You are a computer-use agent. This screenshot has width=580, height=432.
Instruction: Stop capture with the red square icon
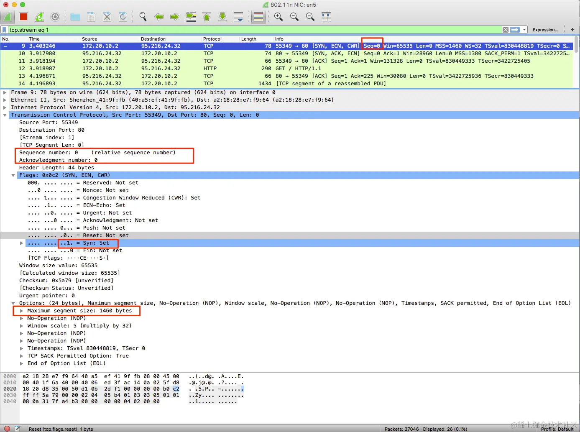coord(23,17)
